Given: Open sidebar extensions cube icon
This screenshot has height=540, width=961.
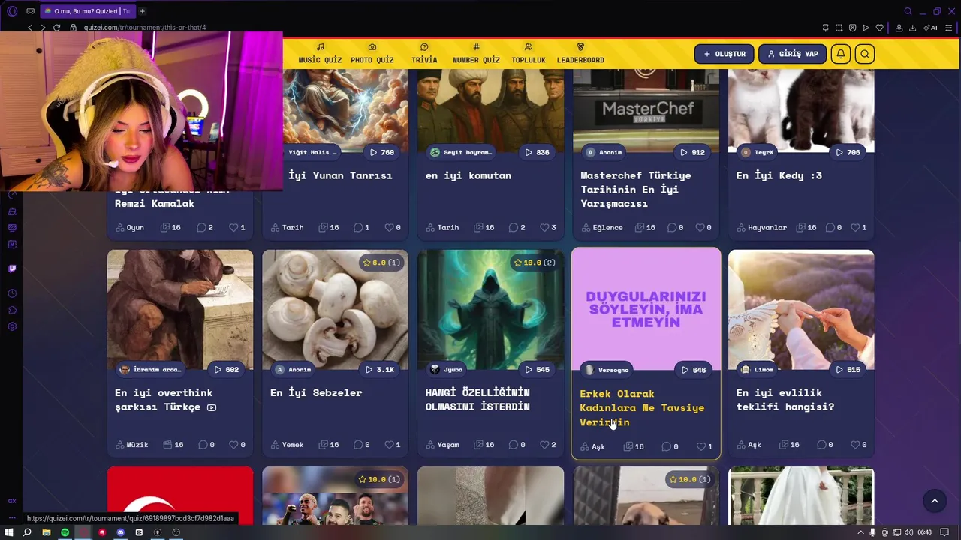Looking at the screenshot, I should (12, 310).
